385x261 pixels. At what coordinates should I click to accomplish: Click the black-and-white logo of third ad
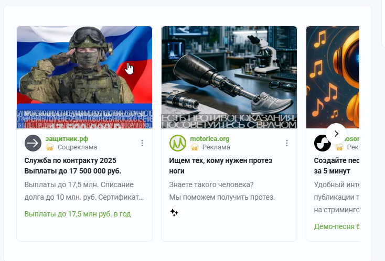[x=323, y=143]
